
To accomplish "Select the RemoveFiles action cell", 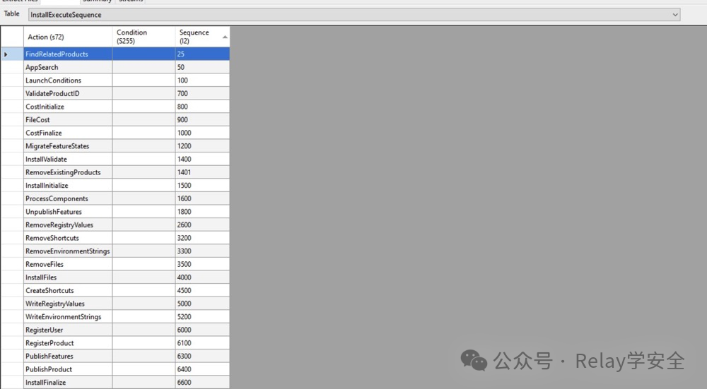I will click(x=68, y=264).
